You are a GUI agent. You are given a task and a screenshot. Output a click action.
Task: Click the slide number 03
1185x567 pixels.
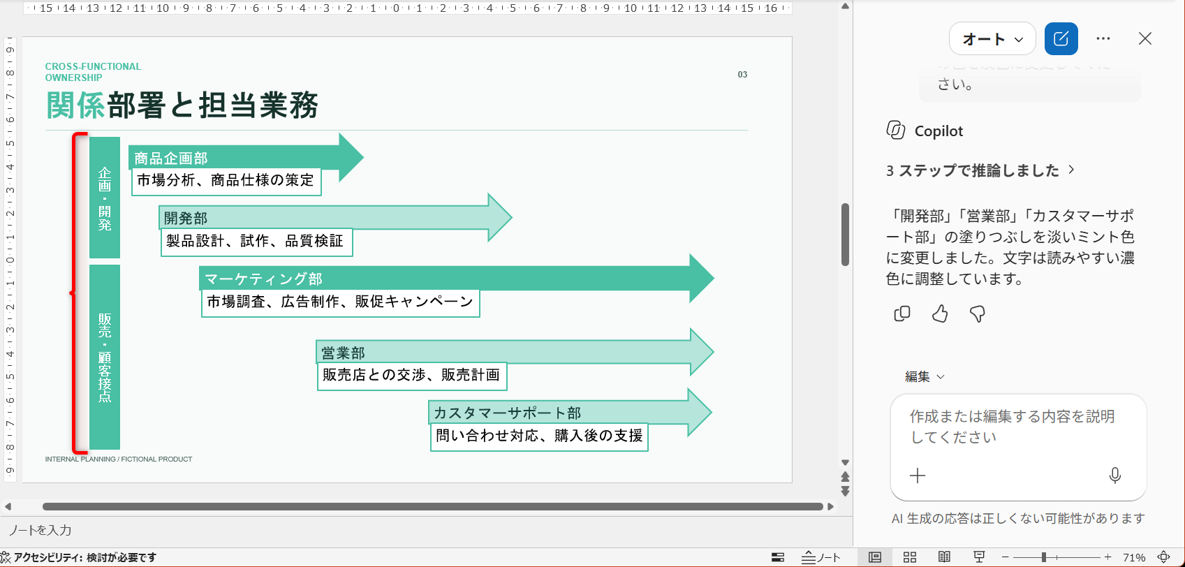click(742, 75)
